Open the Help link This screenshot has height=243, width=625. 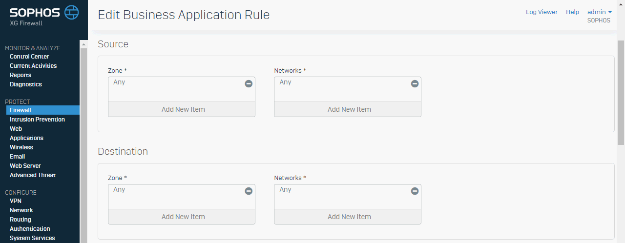(x=572, y=12)
